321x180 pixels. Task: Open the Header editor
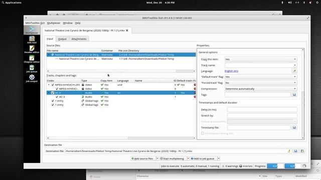click(x=32, y=49)
